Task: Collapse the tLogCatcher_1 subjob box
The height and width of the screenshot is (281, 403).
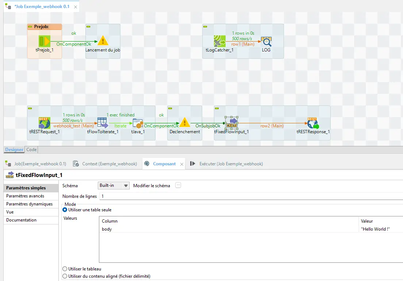Action: (205, 27)
